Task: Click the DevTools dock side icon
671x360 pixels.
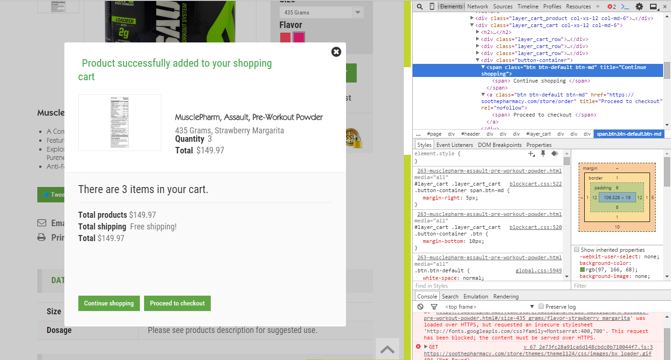Action: coord(653,7)
